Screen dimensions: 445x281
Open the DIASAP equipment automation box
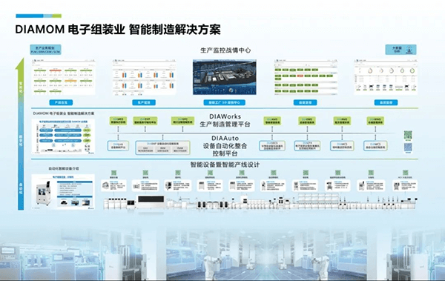click(162, 148)
